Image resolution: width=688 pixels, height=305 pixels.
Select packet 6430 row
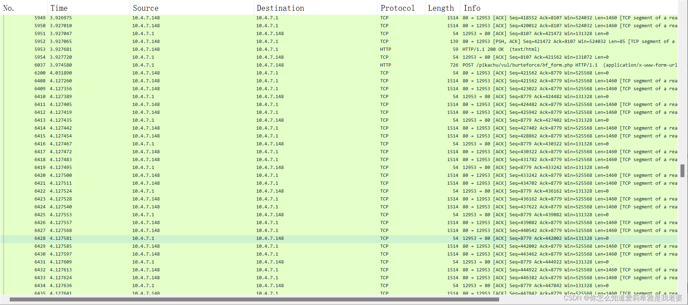[339, 254]
